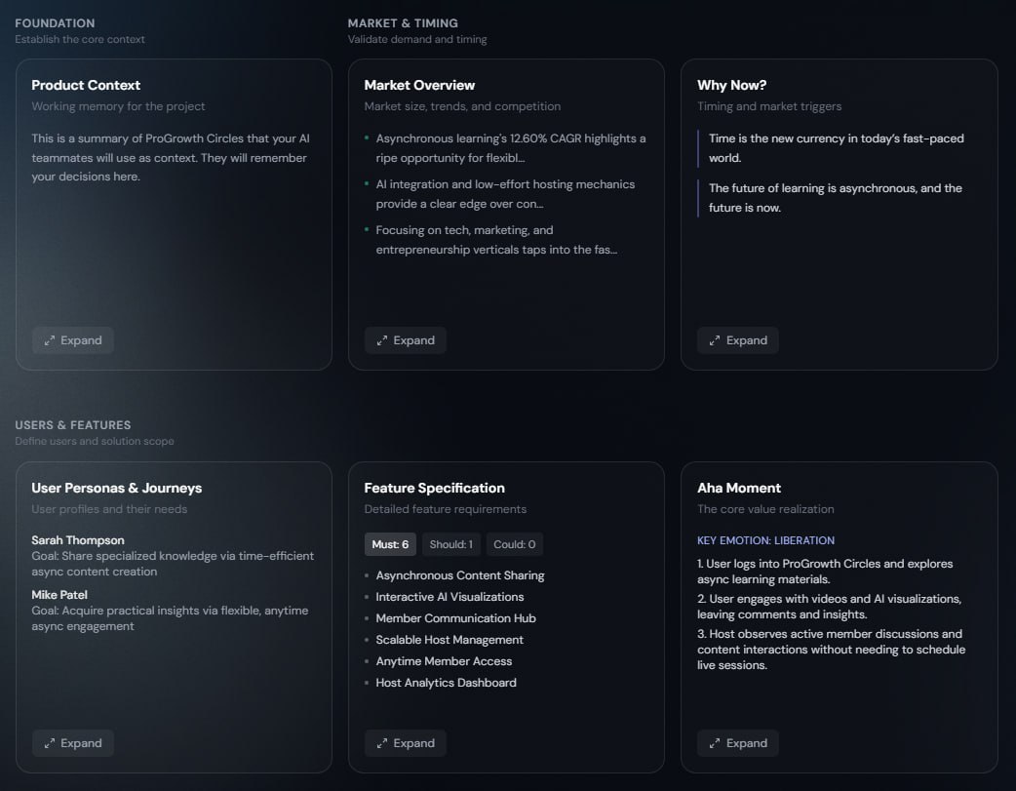The width and height of the screenshot is (1016, 791).
Task: Click the expand arrows icon on Aha Moment card
Action: (x=715, y=742)
